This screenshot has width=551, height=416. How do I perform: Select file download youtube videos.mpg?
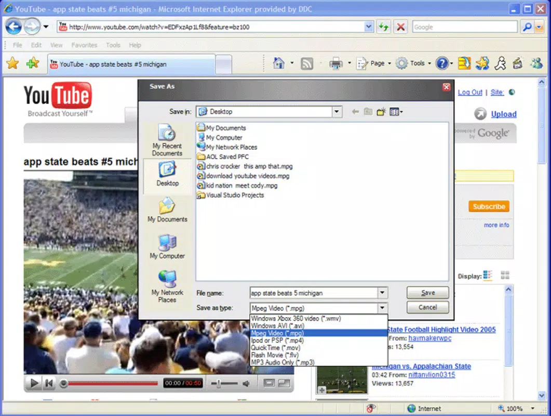[243, 176]
